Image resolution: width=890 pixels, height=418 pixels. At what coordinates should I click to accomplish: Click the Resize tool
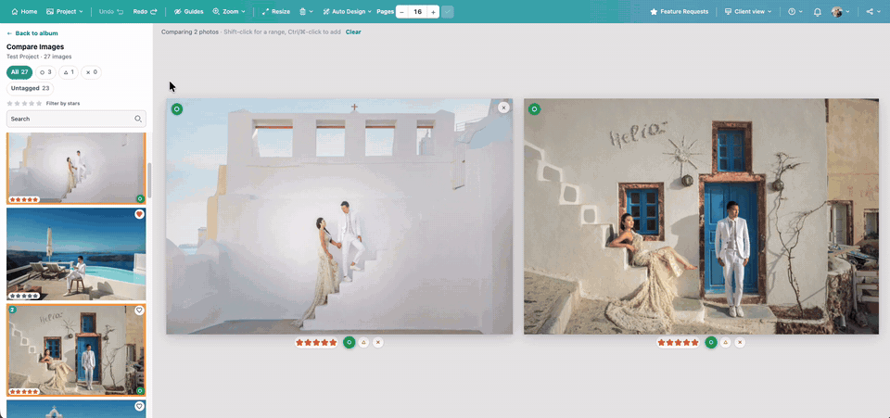(x=276, y=11)
